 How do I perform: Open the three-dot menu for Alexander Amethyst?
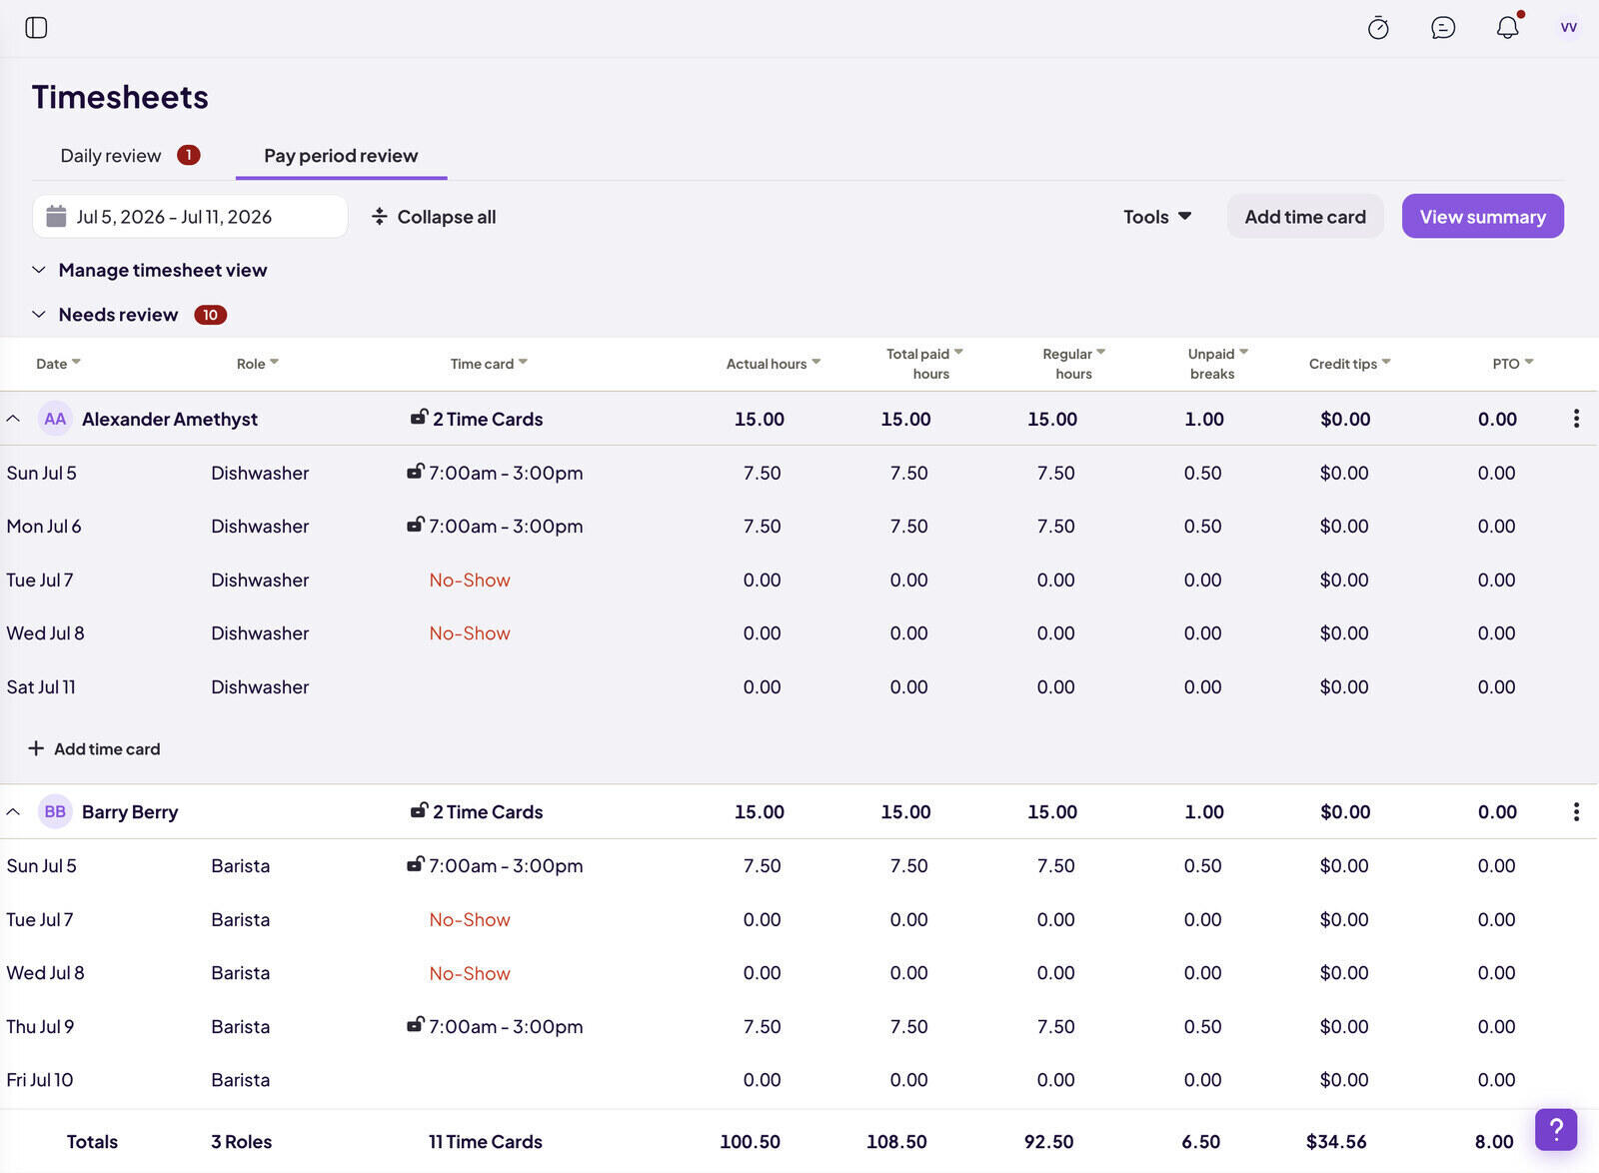coord(1576,419)
